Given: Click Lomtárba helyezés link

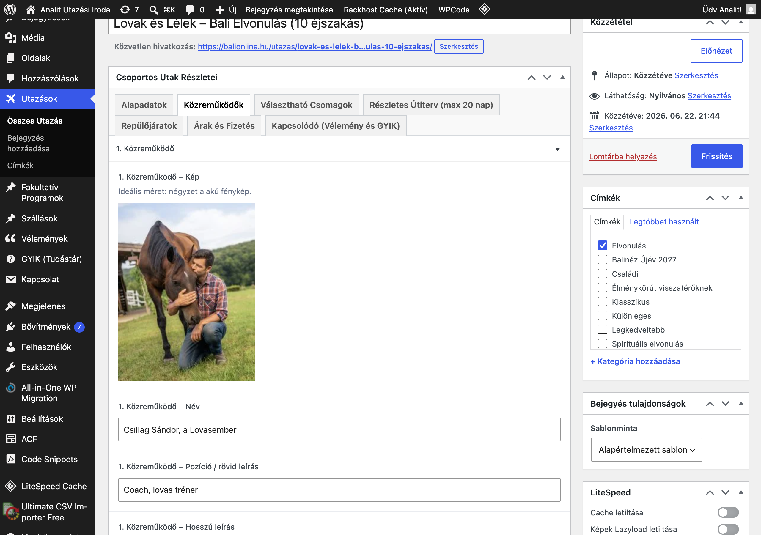Looking at the screenshot, I should (x=623, y=156).
